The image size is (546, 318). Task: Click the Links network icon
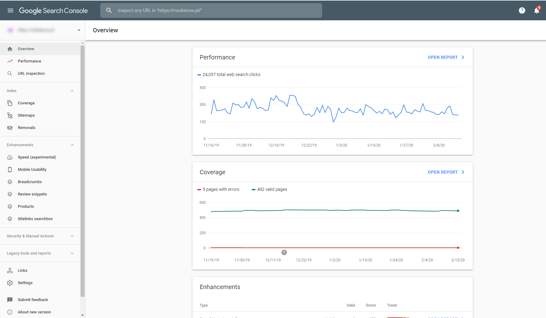point(10,271)
